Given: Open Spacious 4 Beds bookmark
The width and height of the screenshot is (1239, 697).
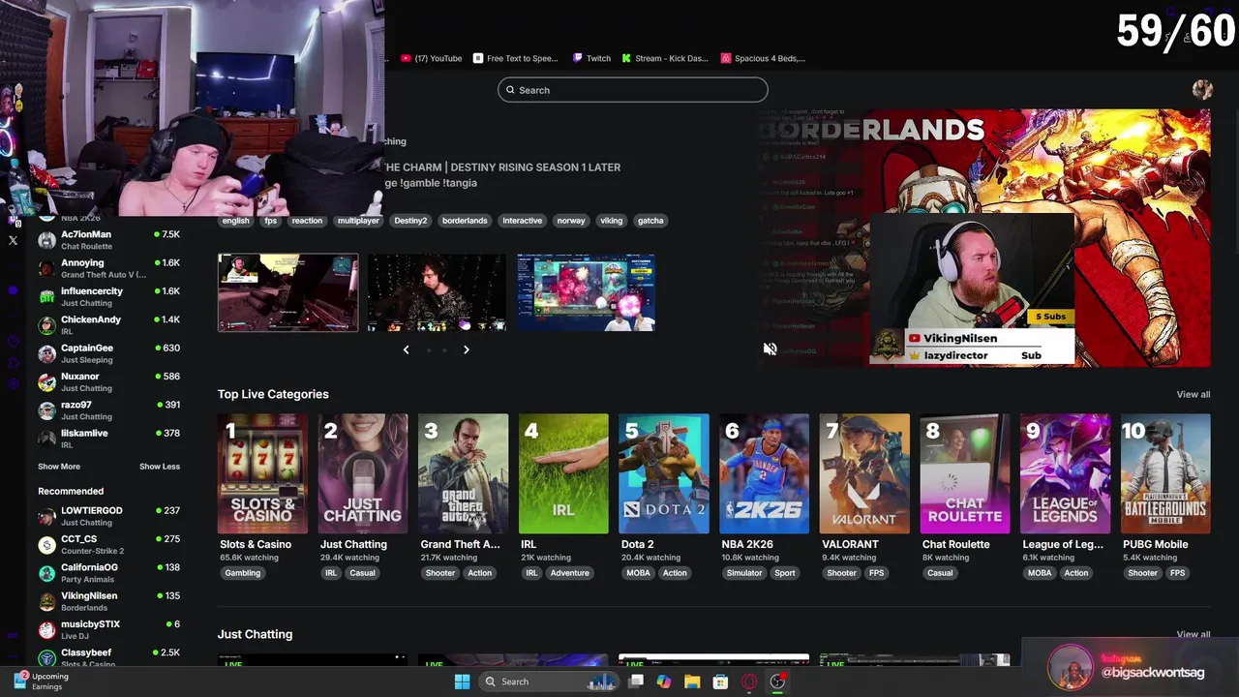Looking at the screenshot, I should tap(763, 58).
